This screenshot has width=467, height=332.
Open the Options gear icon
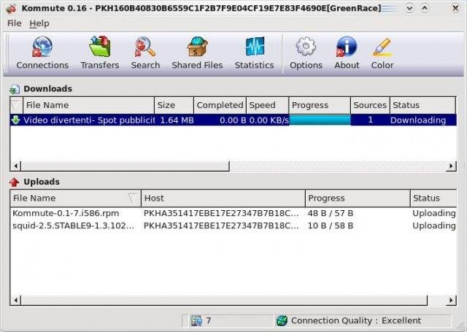coord(306,48)
